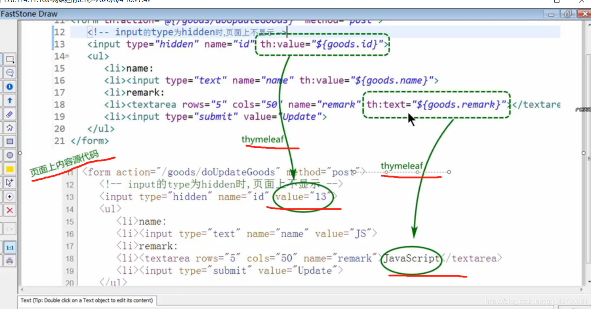Viewport: 591px width, 309px height.
Task: Set zoom to 1:1 actual size
Action: click(10, 248)
